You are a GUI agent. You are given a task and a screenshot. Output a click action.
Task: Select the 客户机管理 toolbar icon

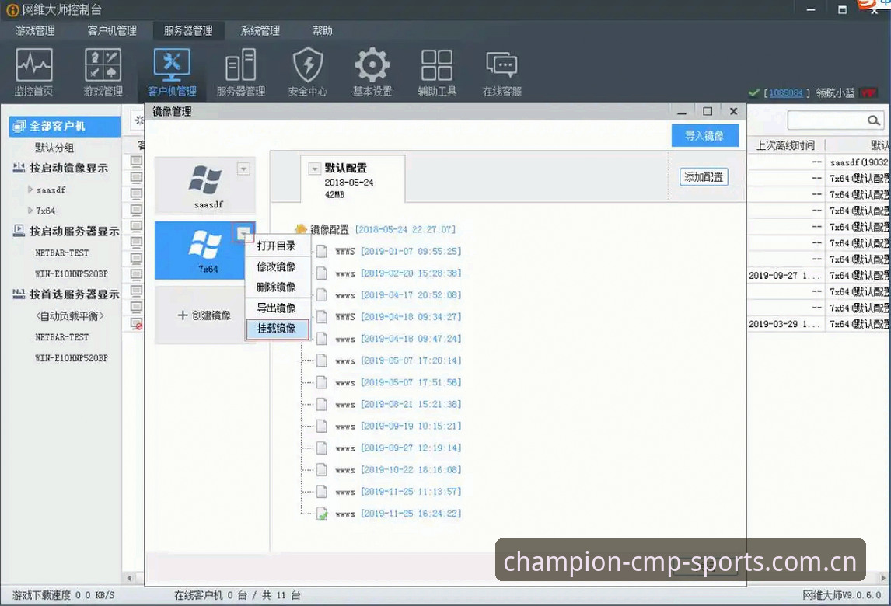[172, 72]
